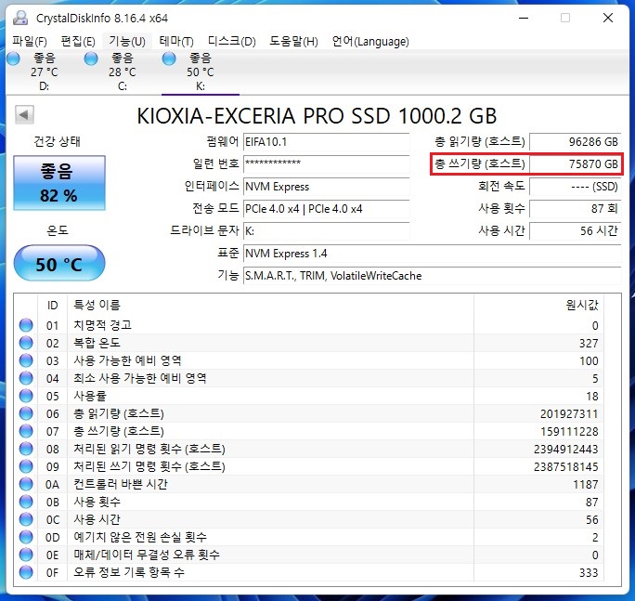The width and height of the screenshot is (635, 601).
Task: Click status orb for ID 06 총 읽기량
Action: (26, 413)
